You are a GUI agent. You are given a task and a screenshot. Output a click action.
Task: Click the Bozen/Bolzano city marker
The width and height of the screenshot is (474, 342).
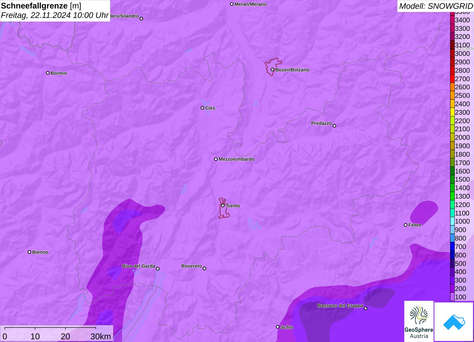click(272, 70)
